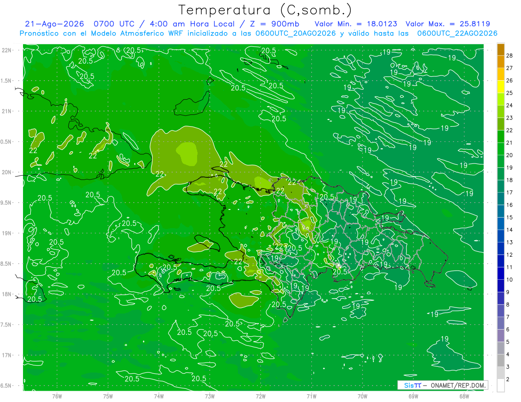
Task: Click the 28 legend scale label
Action: [x=510, y=56]
